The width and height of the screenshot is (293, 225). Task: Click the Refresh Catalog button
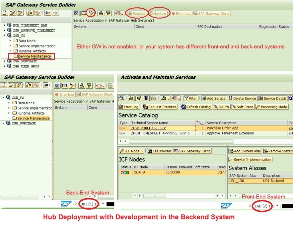point(196,107)
